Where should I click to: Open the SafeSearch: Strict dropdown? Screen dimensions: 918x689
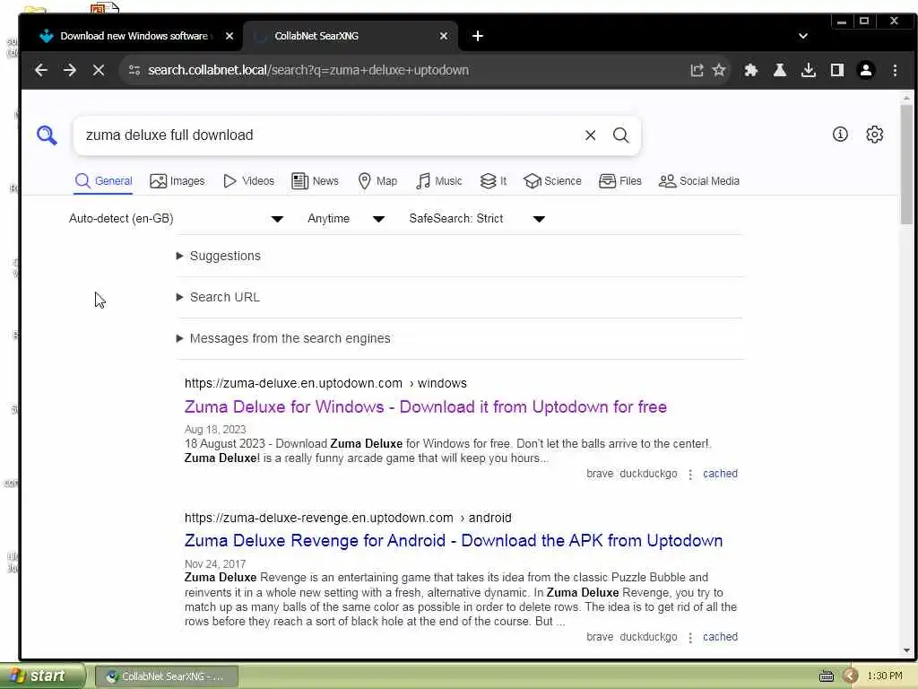pyautogui.click(x=477, y=219)
